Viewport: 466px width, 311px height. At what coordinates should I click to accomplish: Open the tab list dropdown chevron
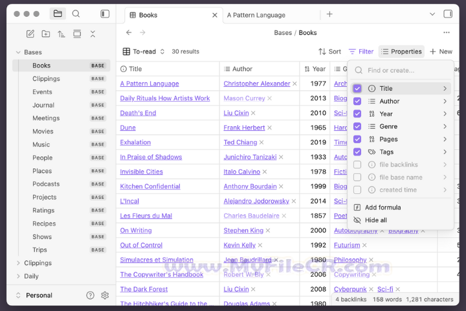pos(432,14)
